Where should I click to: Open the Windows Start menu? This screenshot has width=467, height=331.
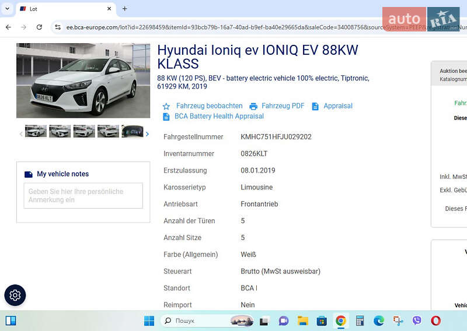click(149, 321)
